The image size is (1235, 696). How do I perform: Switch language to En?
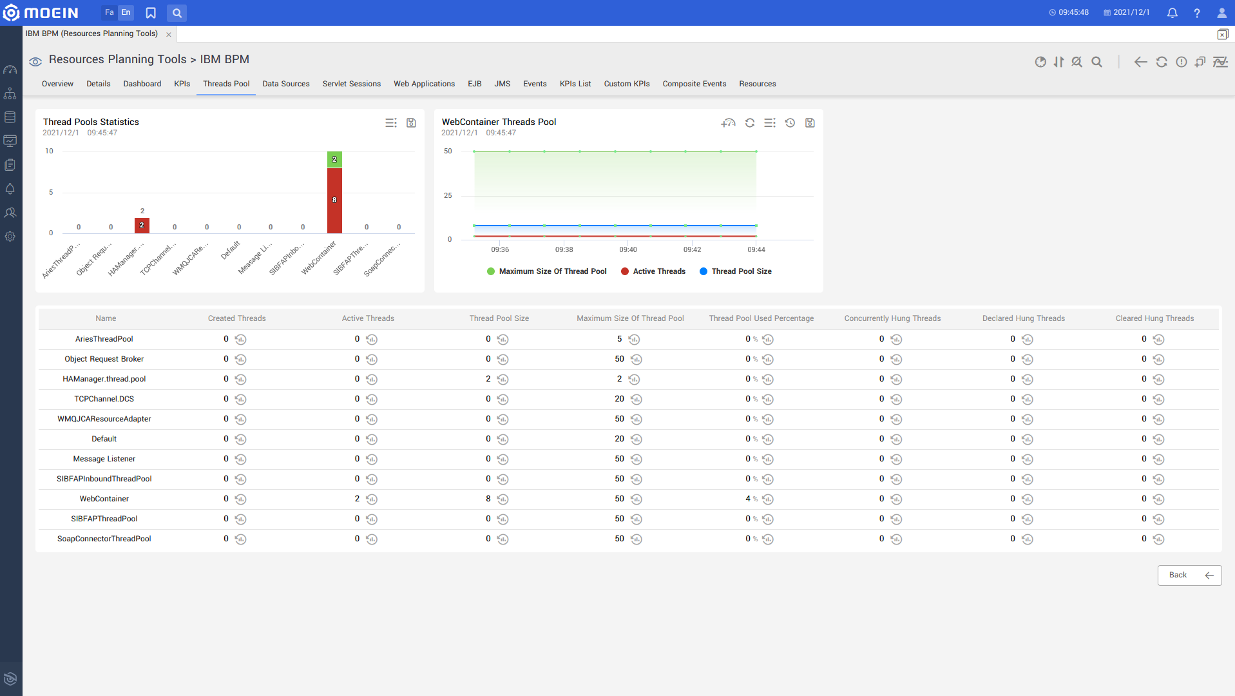coord(126,12)
